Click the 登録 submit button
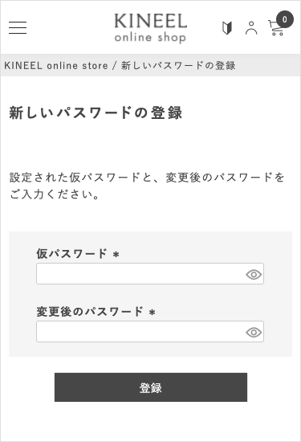The height and width of the screenshot is (442, 301). pyautogui.click(x=151, y=387)
